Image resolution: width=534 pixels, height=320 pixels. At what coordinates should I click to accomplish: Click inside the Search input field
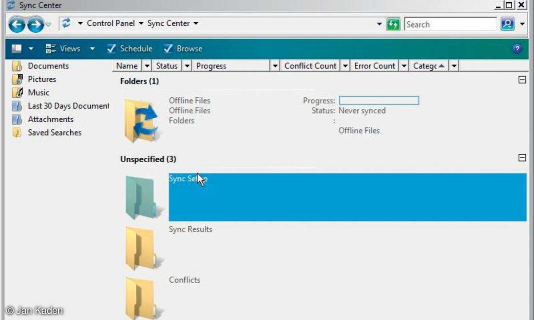click(449, 24)
